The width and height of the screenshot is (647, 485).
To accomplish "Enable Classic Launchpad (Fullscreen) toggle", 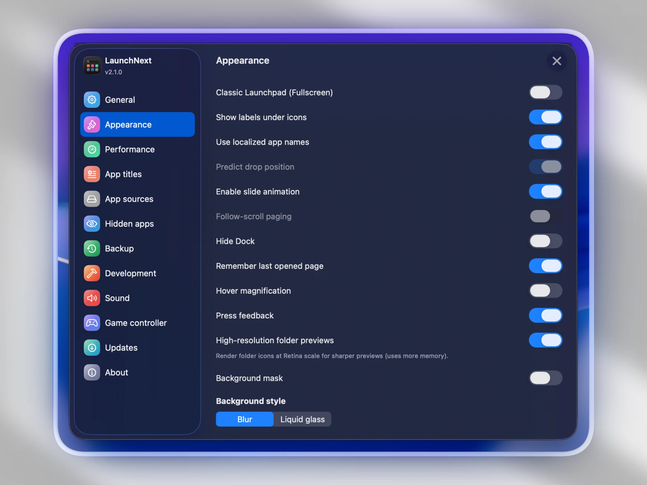I will (x=545, y=92).
